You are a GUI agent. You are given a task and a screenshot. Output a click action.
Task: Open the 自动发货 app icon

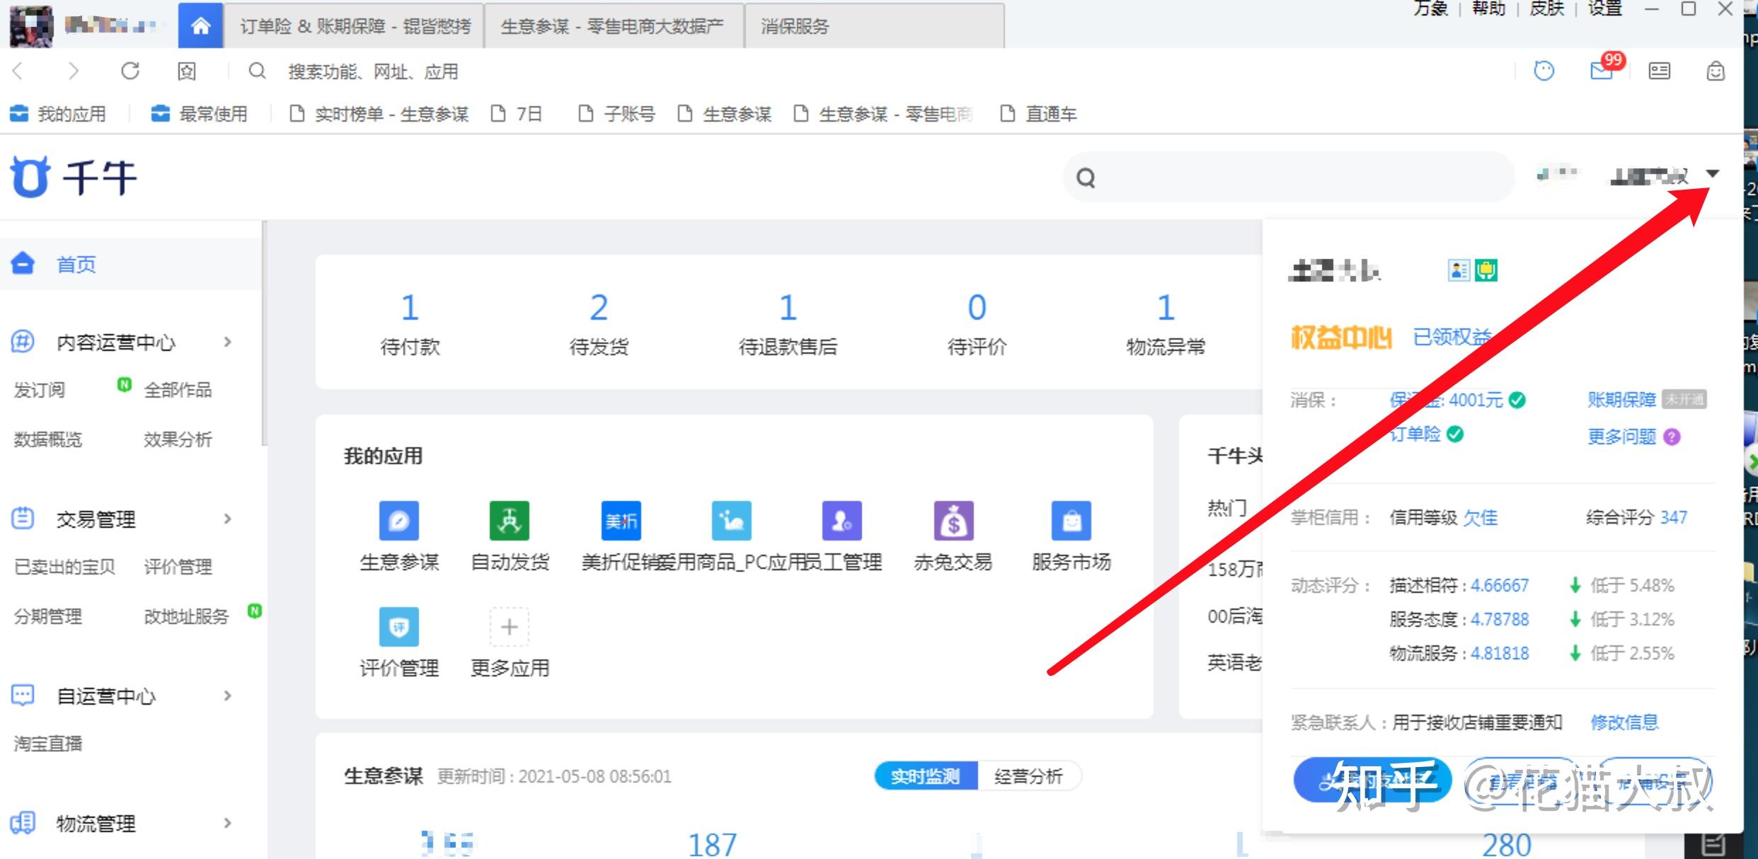(510, 521)
